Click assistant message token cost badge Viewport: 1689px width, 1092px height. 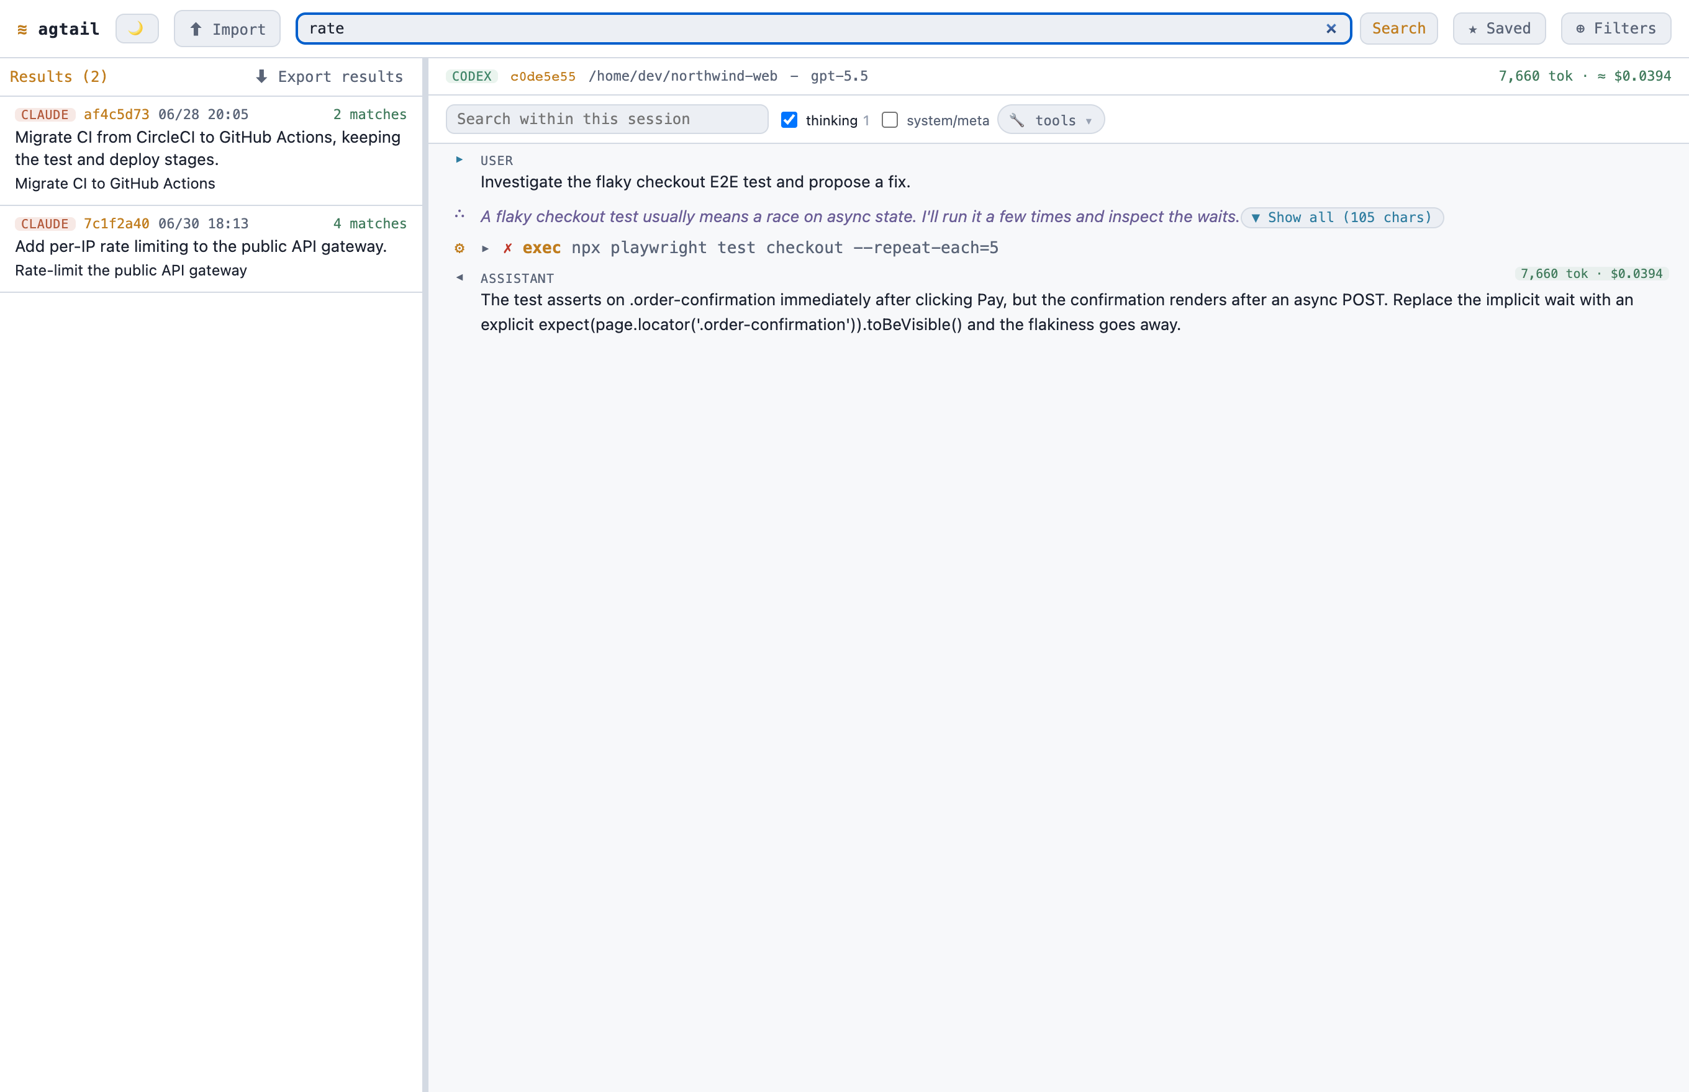tap(1590, 274)
